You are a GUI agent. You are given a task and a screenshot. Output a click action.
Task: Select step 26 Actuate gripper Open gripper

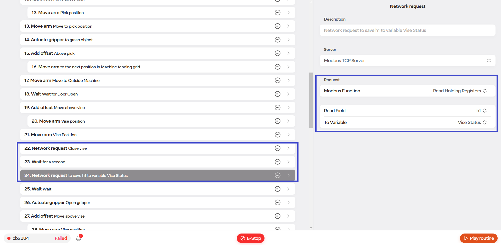(158, 202)
